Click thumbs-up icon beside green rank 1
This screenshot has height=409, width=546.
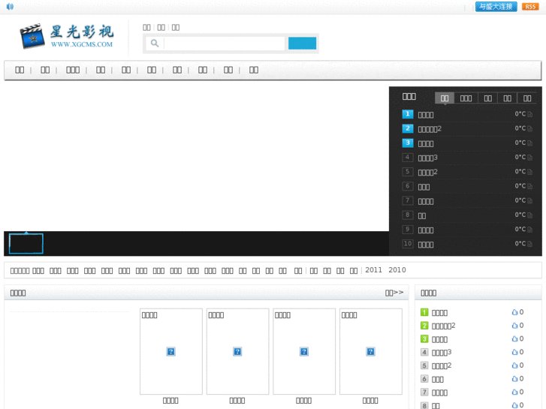click(x=514, y=312)
